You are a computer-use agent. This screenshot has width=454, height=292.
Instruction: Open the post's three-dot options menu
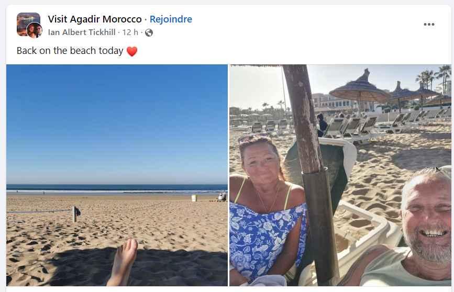point(429,24)
